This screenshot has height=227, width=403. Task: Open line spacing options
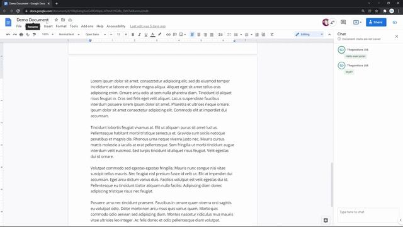pyautogui.click(x=220, y=35)
